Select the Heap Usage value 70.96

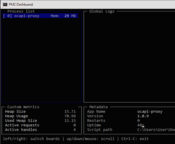pos(70,116)
